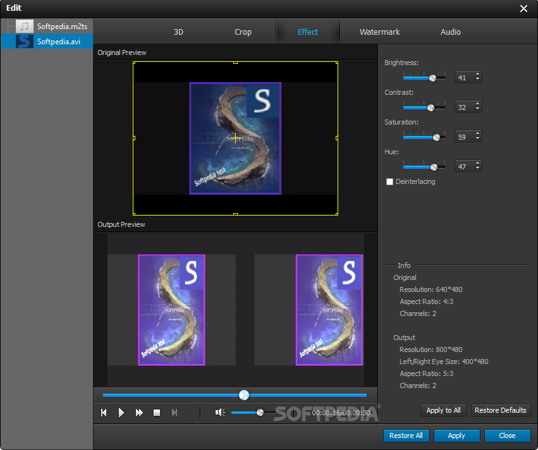
Task: Step to the next frame
Action: coord(174,413)
